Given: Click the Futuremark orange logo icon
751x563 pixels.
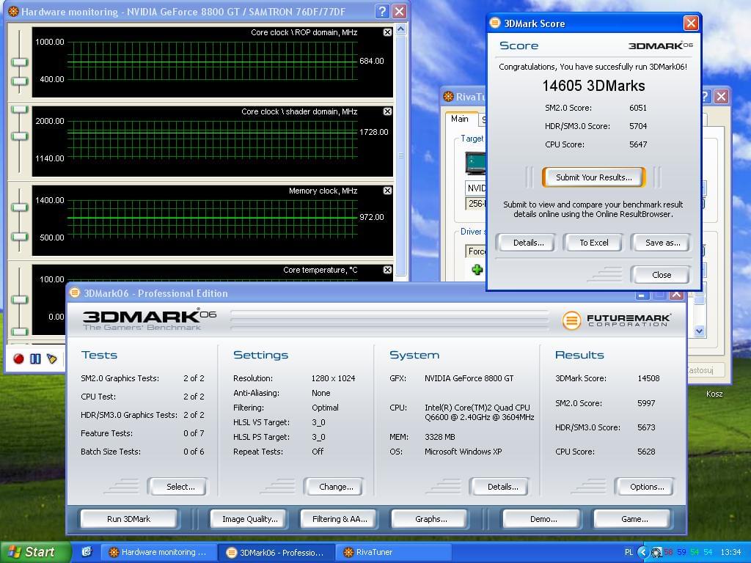Looking at the screenshot, I should (x=571, y=320).
